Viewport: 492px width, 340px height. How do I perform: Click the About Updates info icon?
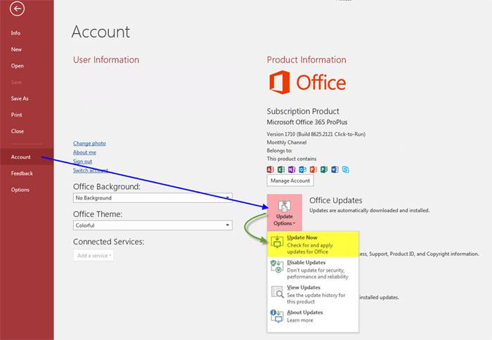click(277, 316)
